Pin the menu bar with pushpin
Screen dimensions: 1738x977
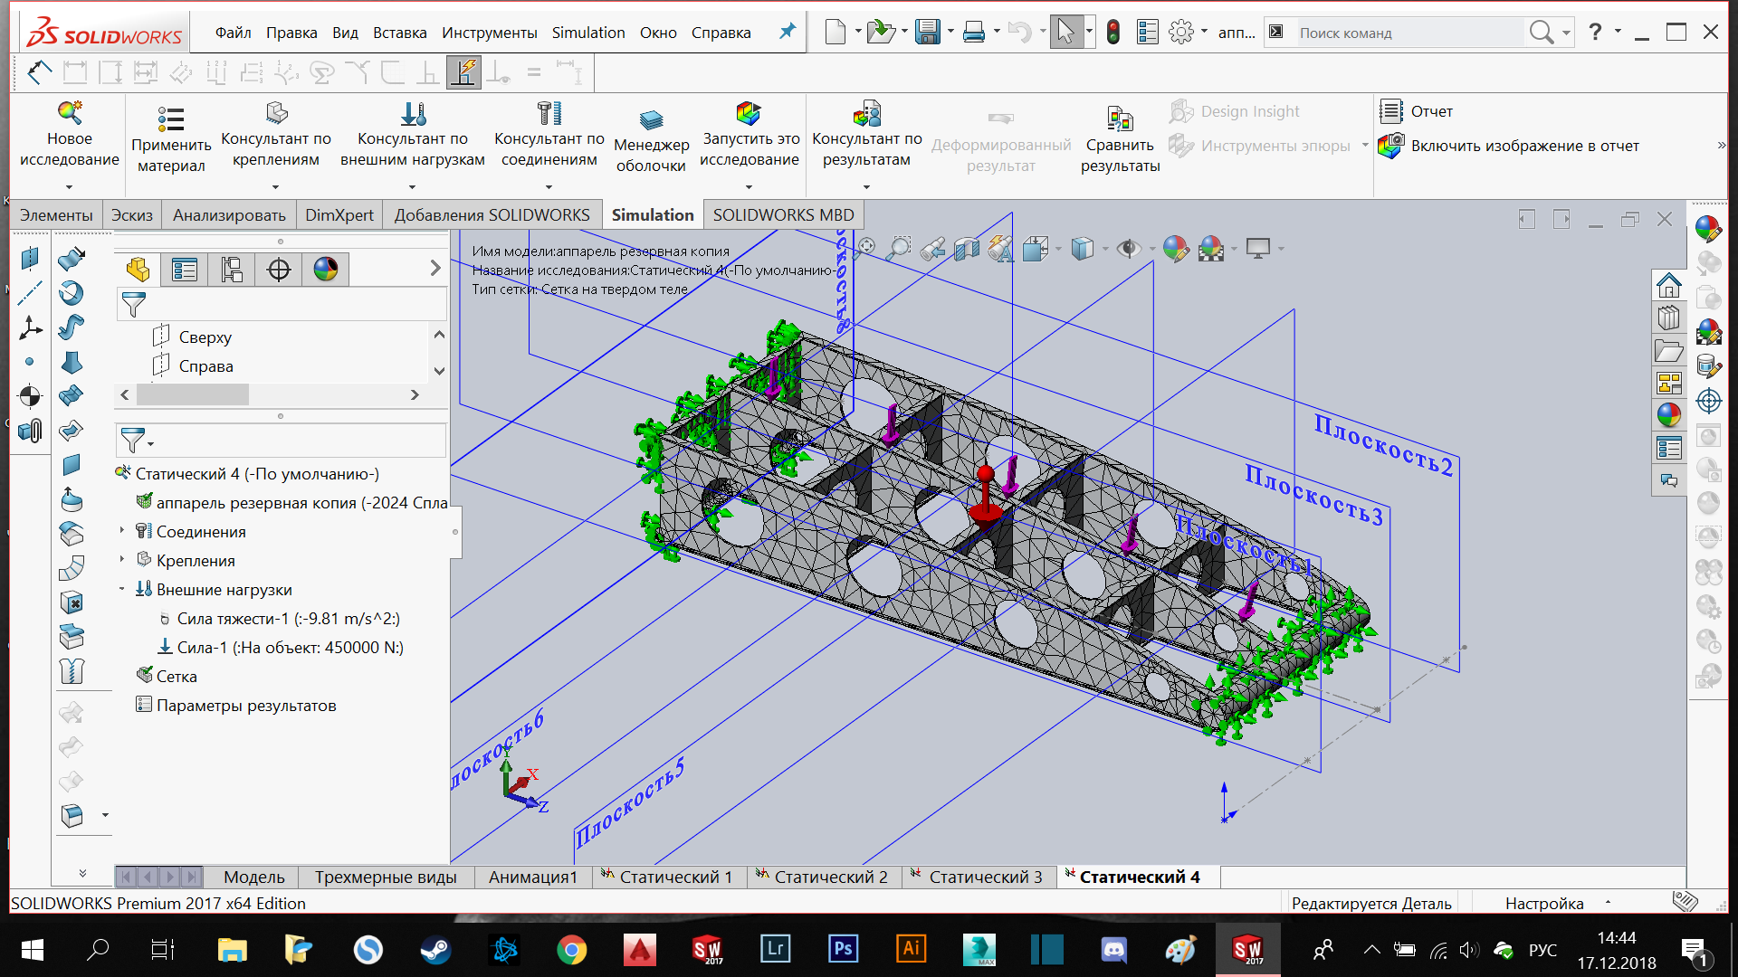point(788,32)
